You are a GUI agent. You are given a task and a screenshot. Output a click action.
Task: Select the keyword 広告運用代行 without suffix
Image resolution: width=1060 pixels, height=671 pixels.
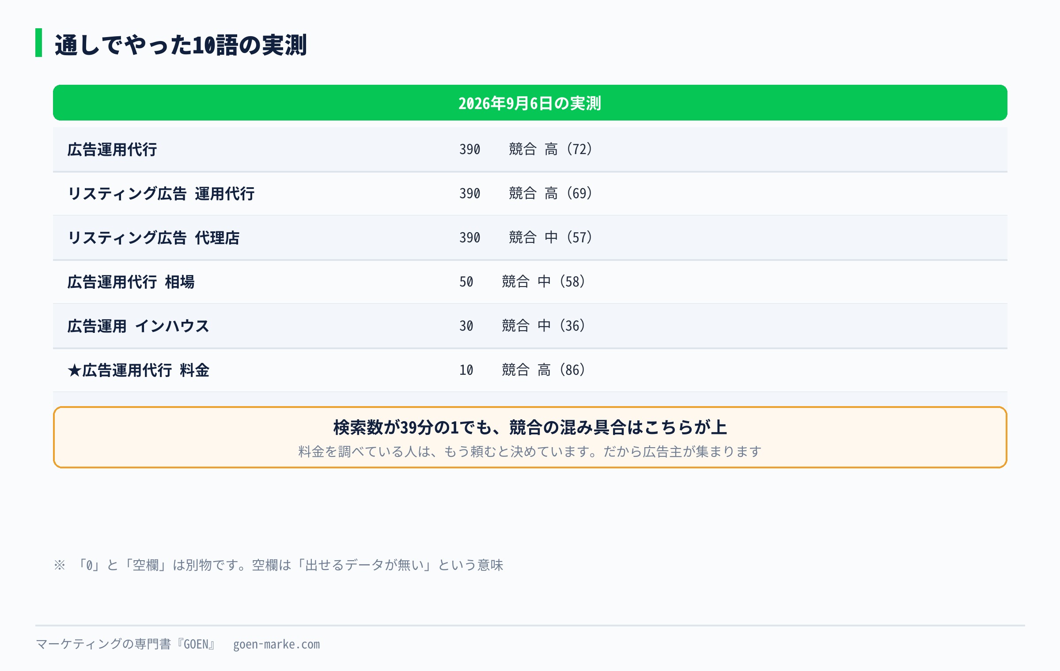(x=112, y=150)
